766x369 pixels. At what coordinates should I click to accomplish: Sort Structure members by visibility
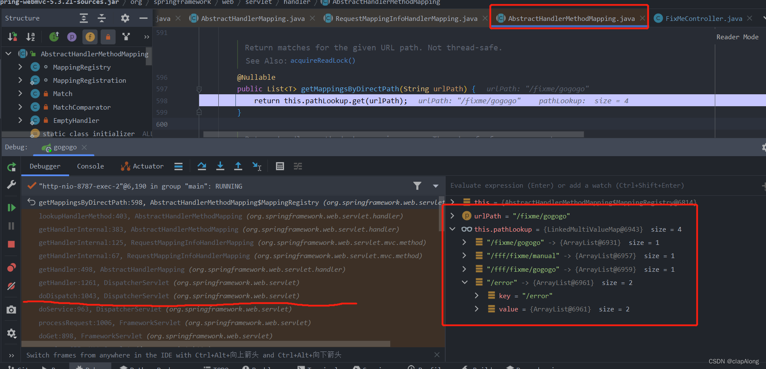[12, 37]
